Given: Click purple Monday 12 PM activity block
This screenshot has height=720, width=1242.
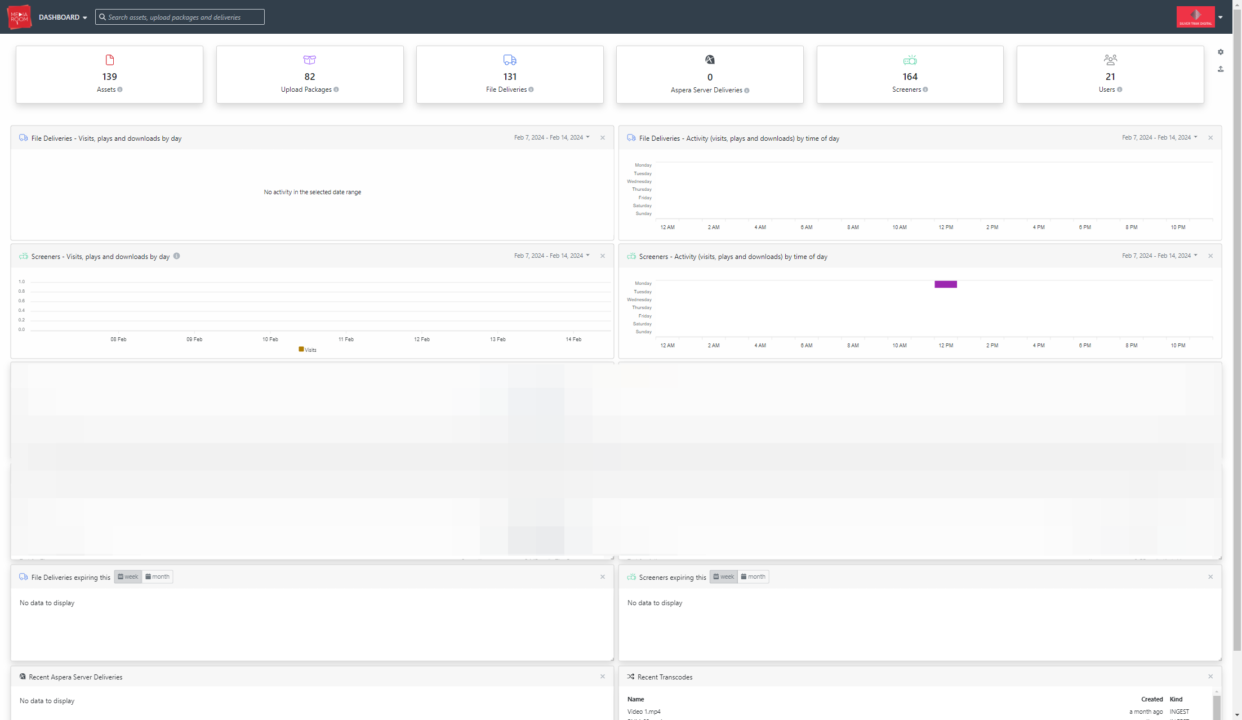Looking at the screenshot, I should pyautogui.click(x=946, y=284).
